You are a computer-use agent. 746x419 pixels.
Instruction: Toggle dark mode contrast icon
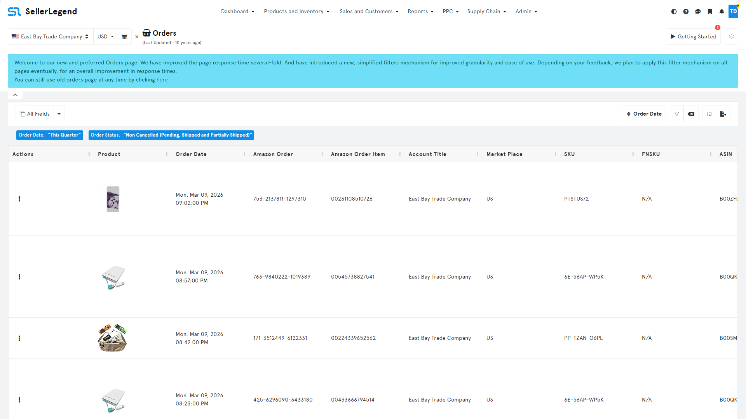click(674, 12)
